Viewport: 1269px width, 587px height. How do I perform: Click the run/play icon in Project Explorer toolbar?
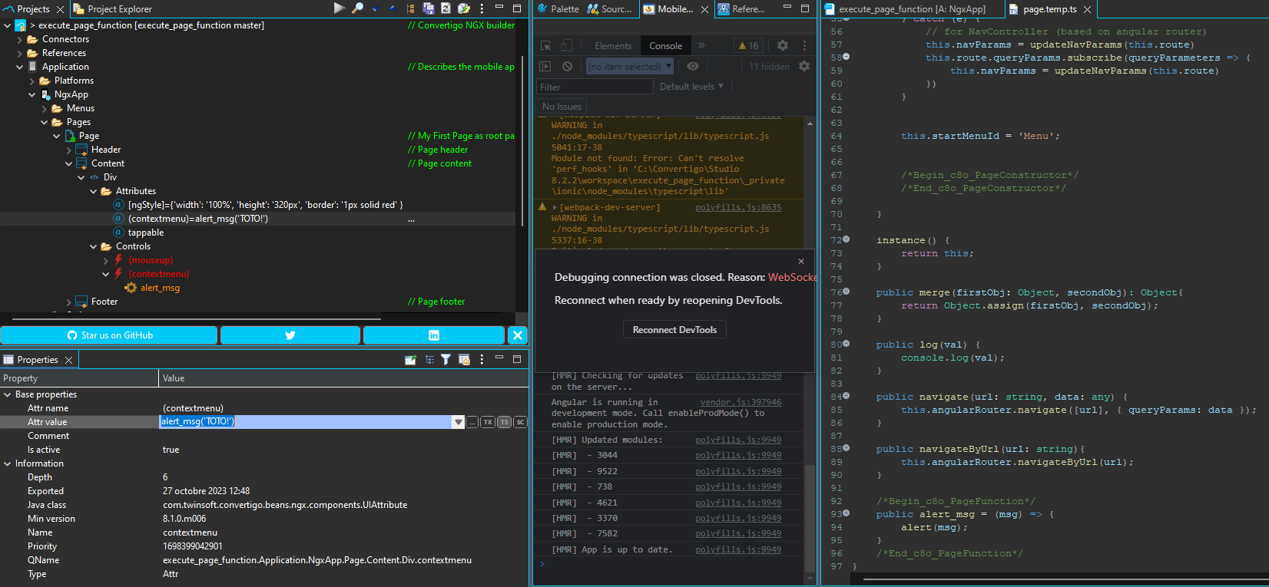point(339,8)
